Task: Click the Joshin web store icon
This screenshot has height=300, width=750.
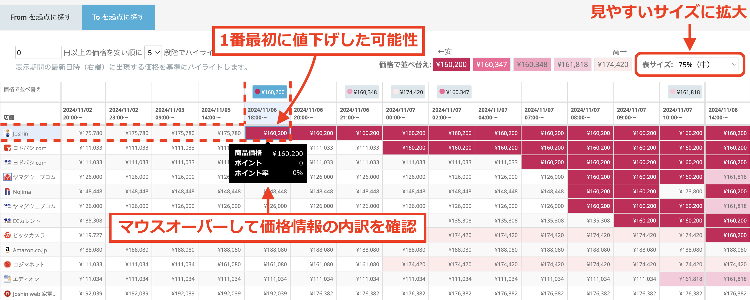Action: coord(7,294)
